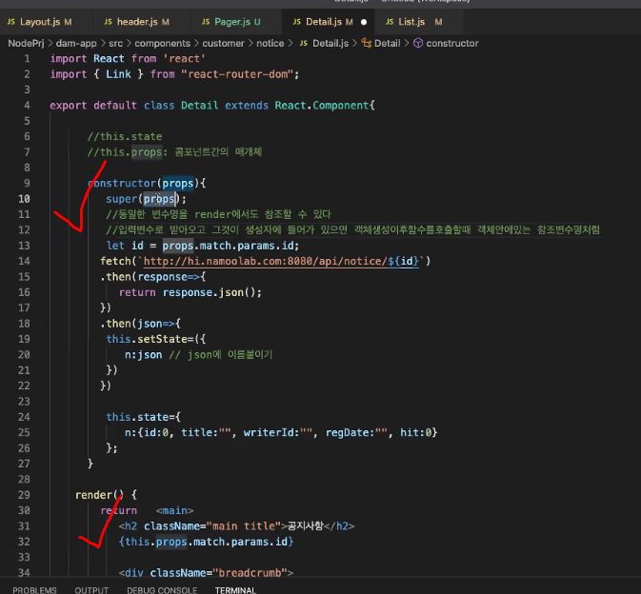Open constructor breadcrumb symbol

452,43
